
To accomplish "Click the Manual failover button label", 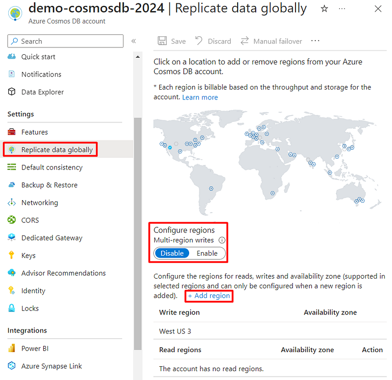I will pos(277,41).
